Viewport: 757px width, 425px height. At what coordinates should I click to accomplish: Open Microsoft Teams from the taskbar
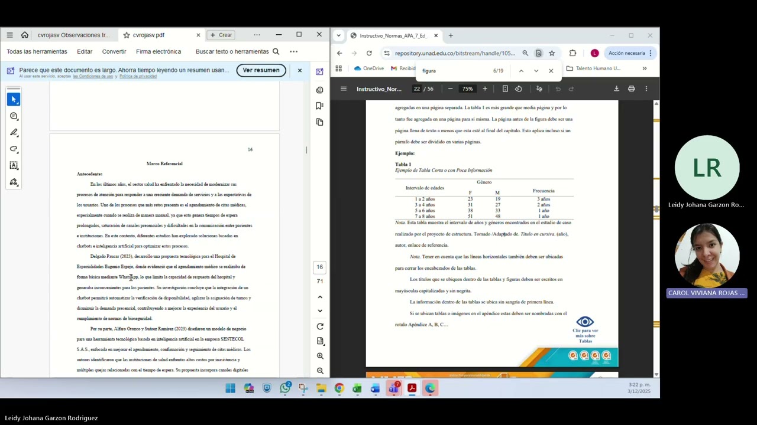point(394,388)
